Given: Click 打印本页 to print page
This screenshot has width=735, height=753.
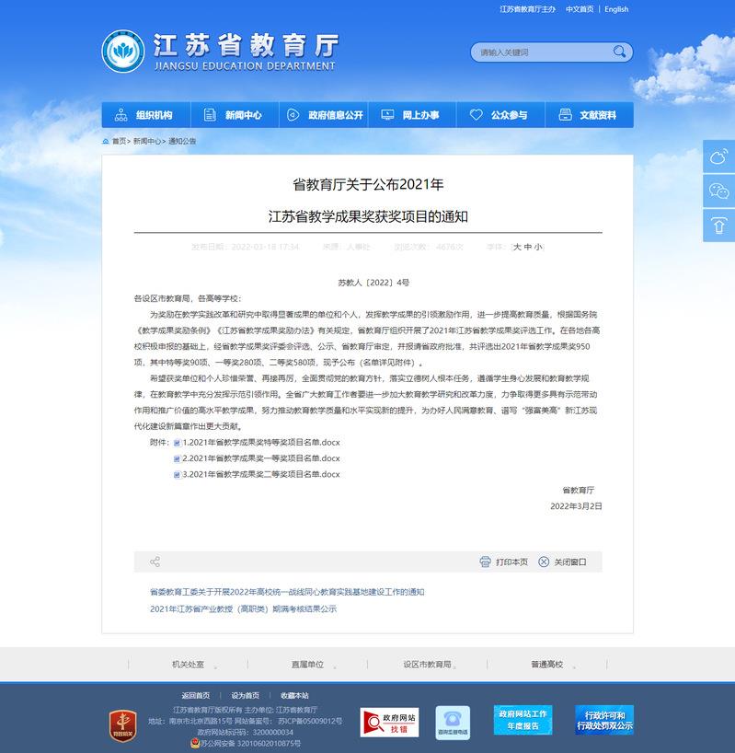Looking at the screenshot, I should [x=503, y=562].
